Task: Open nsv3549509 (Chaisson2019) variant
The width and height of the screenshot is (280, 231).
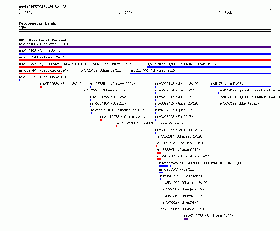Action: click(x=184, y=176)
